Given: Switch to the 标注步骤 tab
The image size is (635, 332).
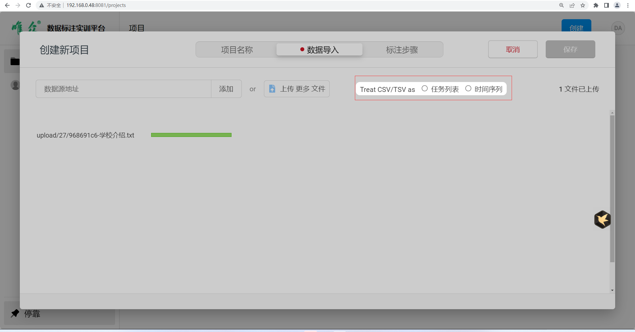Looking at the screenshot, I should pos(402,50).
